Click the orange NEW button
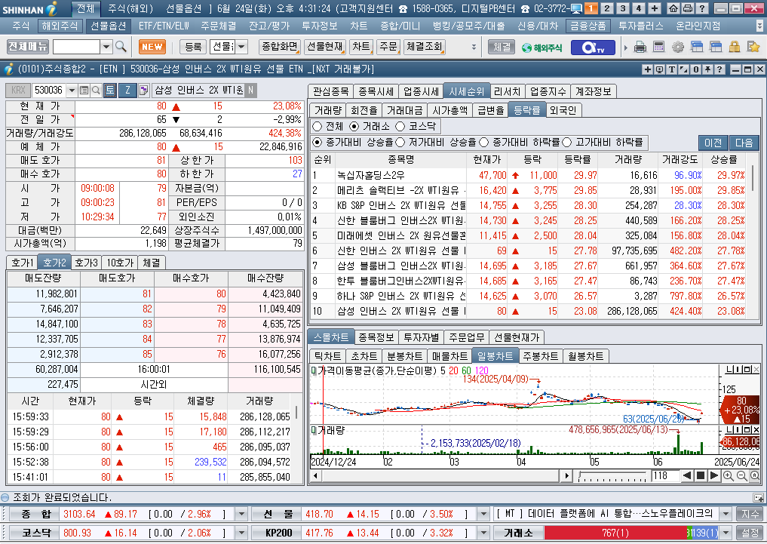The width and height of the screenshot is (767, 544). click(152, 47)
